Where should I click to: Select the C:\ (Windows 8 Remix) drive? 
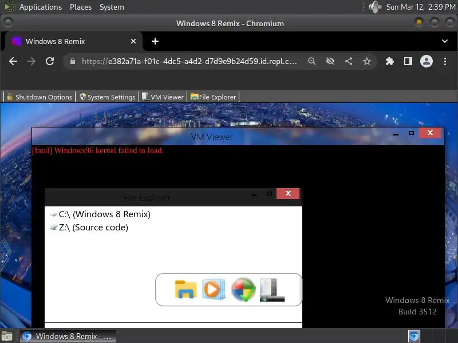101,214
